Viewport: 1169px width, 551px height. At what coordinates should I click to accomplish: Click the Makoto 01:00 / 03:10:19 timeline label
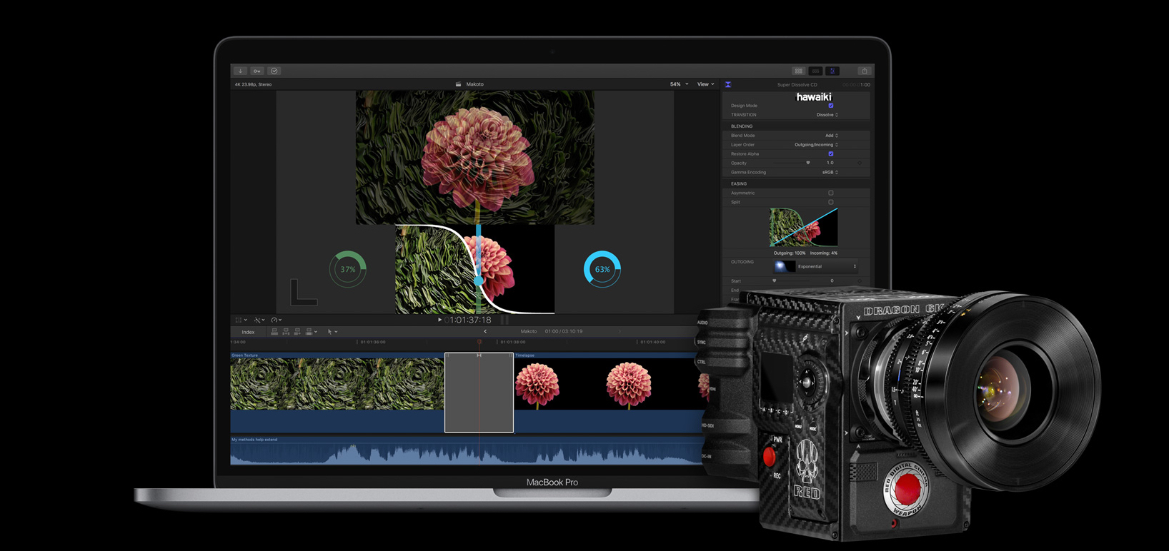[x=552, y=331]
